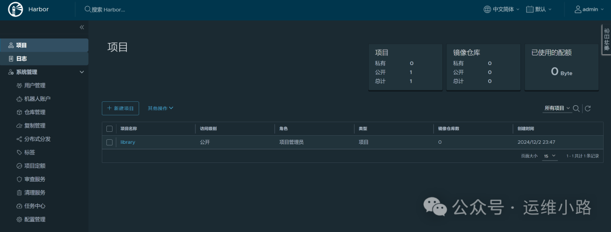Sort by 类型 column header
611x232 pixels.
(x=363, y=128)
